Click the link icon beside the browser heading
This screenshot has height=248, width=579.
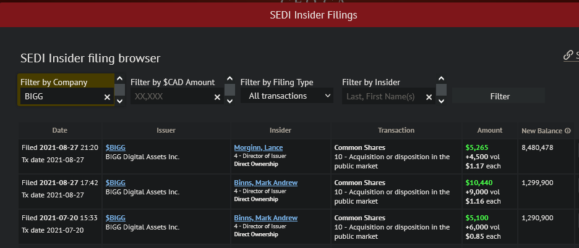click(568, 56)
